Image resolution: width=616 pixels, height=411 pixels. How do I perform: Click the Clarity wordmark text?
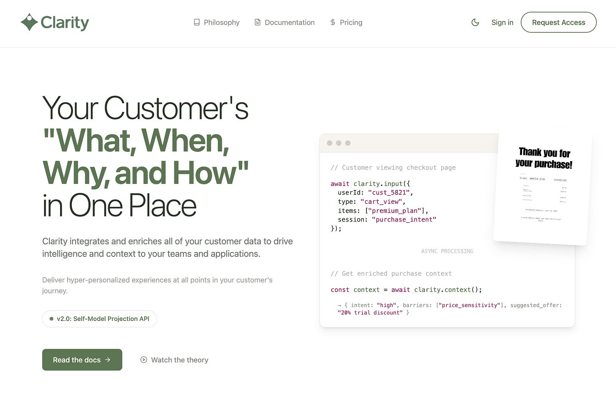(65, 22)
